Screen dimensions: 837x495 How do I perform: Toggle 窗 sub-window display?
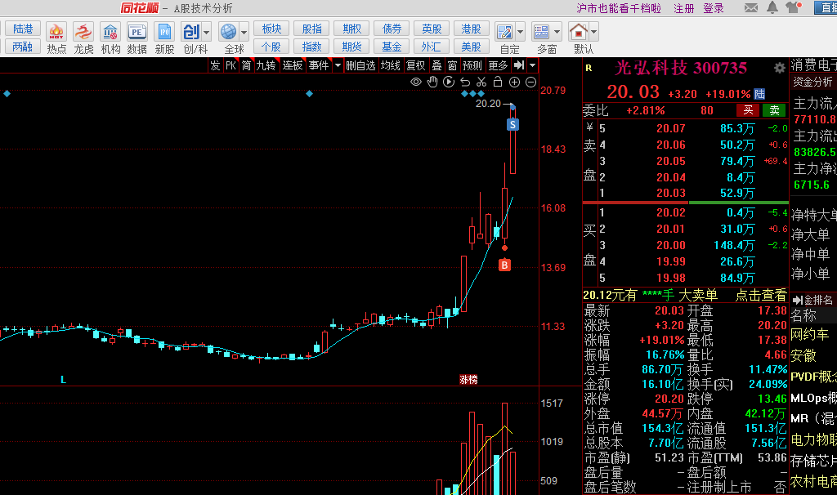(452, 65)
